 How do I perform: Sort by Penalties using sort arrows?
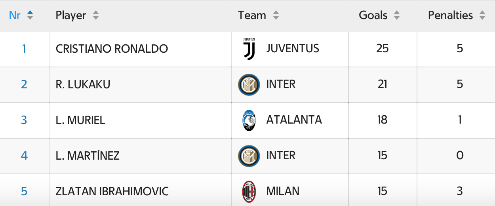click(482, 15)
